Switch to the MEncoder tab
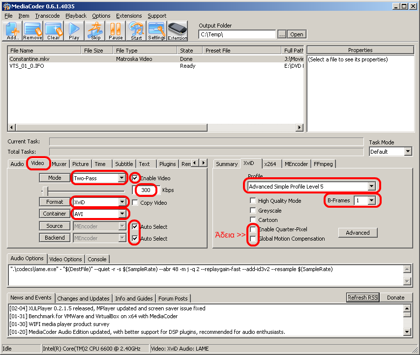The image size is (420, 355). pyautogui.click(x=296, y=164)
